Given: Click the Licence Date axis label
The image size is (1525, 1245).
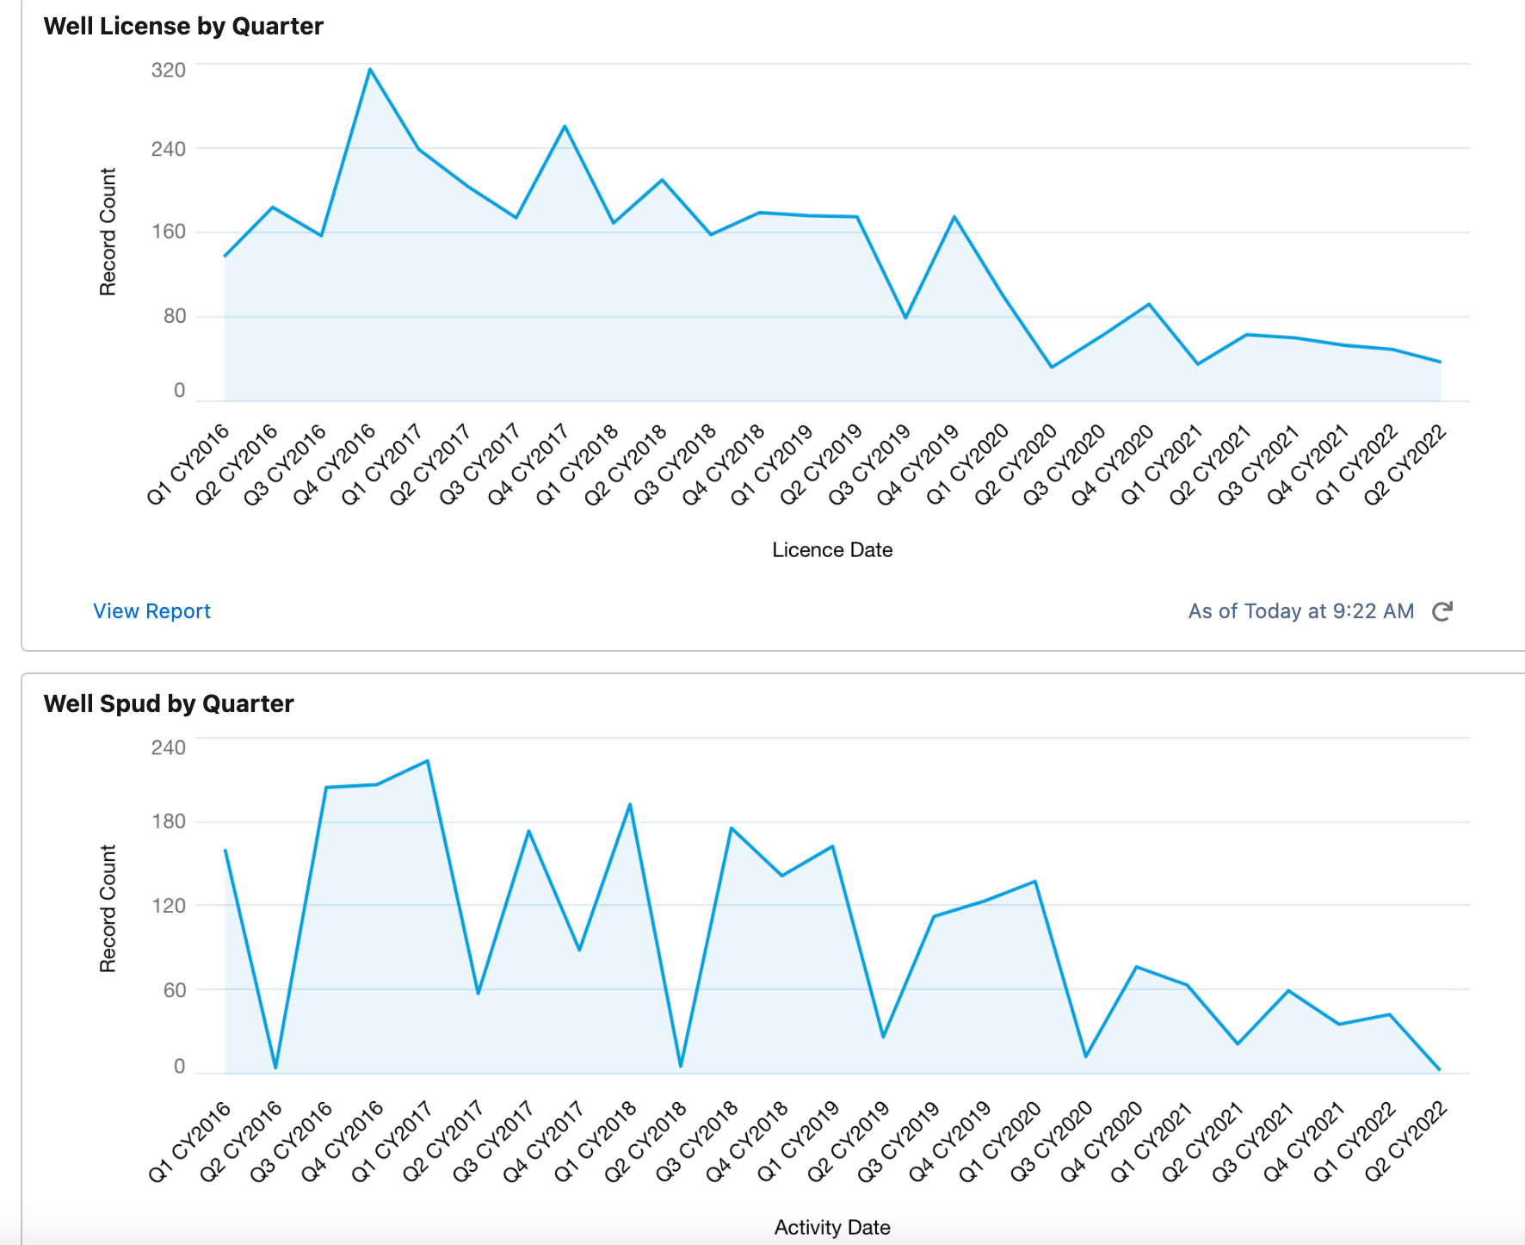Looking at the screenshot, I should click(x=831, y=549).
